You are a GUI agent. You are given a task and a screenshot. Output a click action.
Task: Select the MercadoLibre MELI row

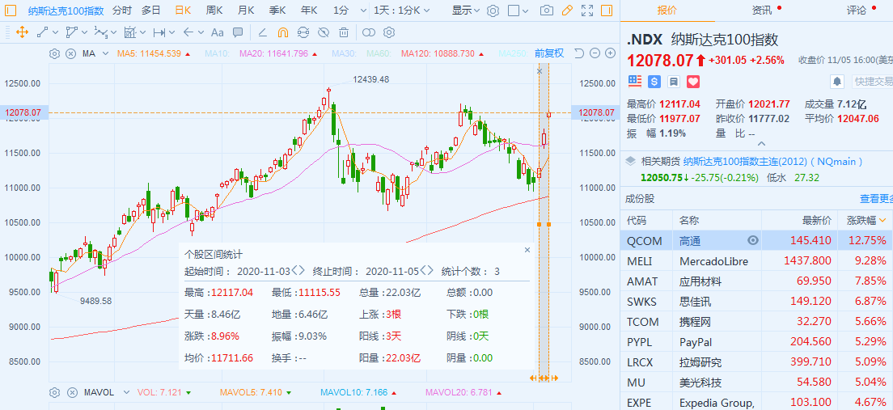[756, 261]
